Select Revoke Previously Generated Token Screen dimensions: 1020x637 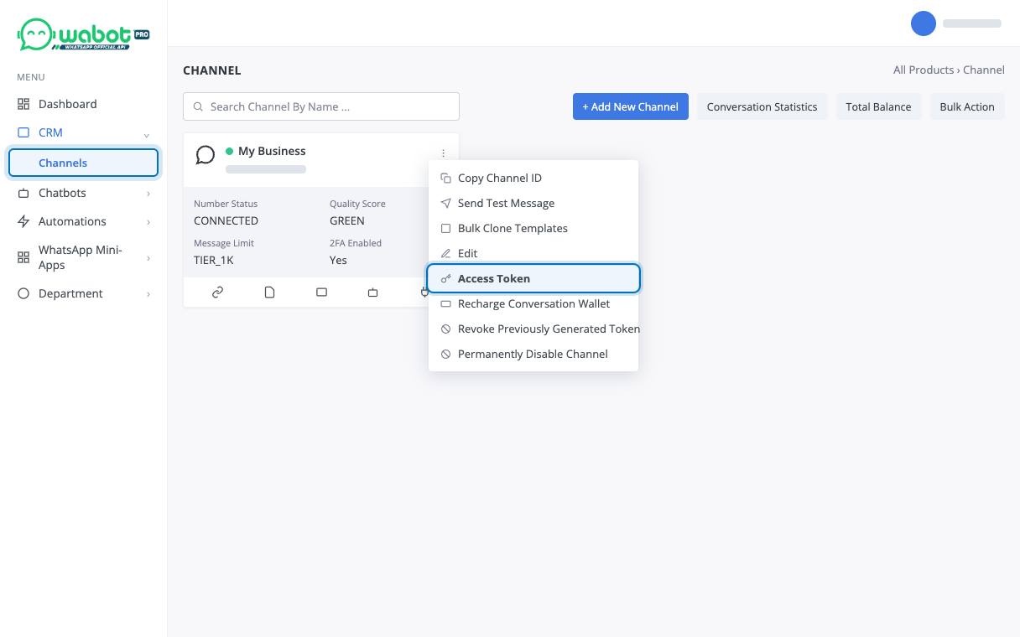click(533, 329)
